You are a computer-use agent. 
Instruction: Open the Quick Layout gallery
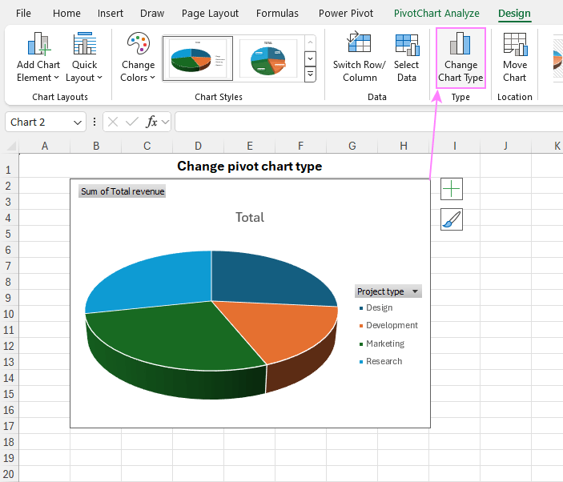84,57
